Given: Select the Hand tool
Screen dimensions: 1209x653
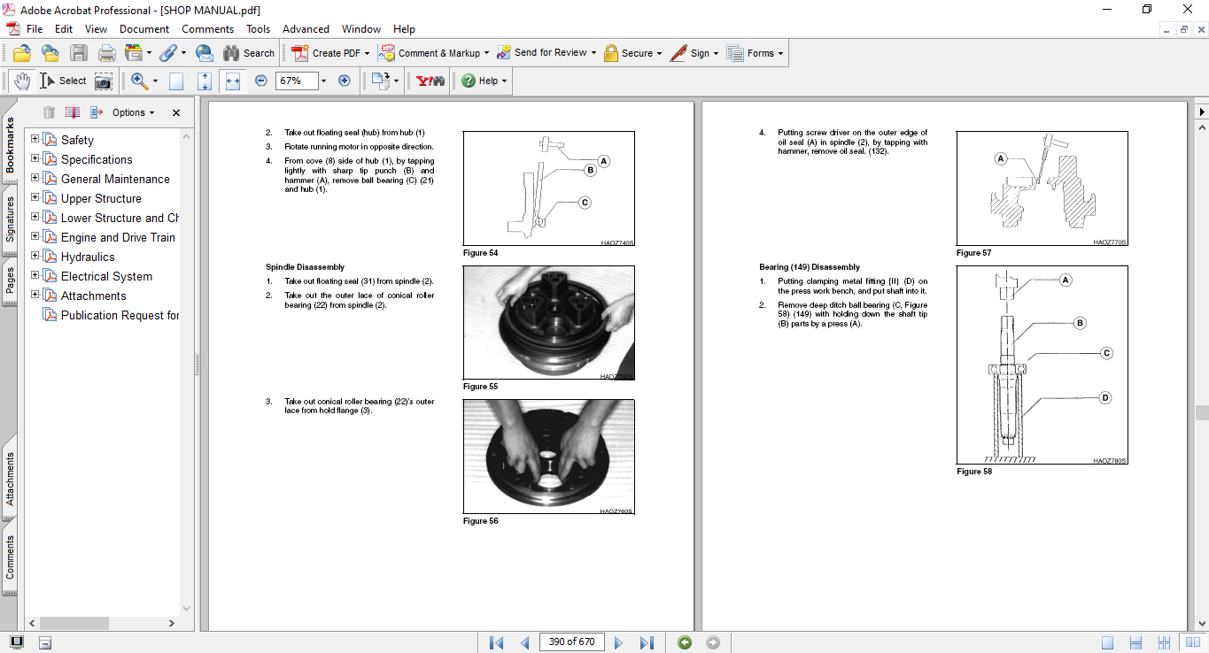Looking at the screenshot, I should pos(21,81).
